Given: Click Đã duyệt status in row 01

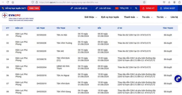Looking at the screenshot, I should [168, 35].
